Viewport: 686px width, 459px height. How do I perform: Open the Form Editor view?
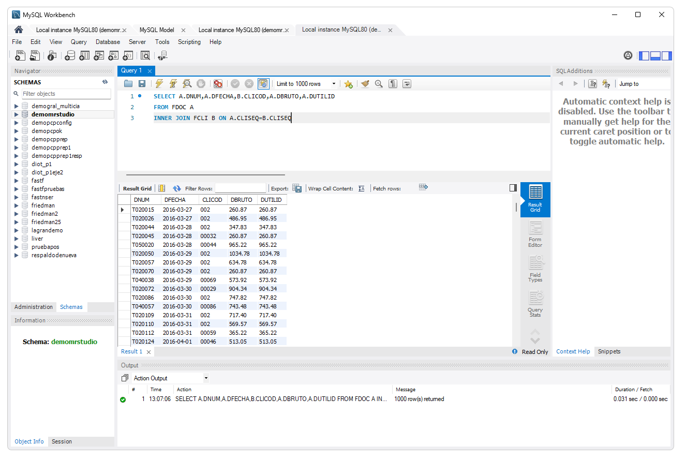535,234
